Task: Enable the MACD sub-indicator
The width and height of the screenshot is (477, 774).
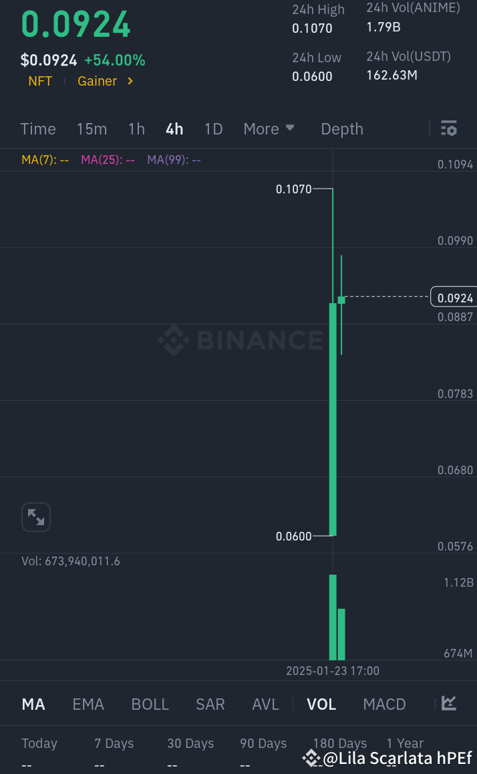Action: tap(384, 704)
